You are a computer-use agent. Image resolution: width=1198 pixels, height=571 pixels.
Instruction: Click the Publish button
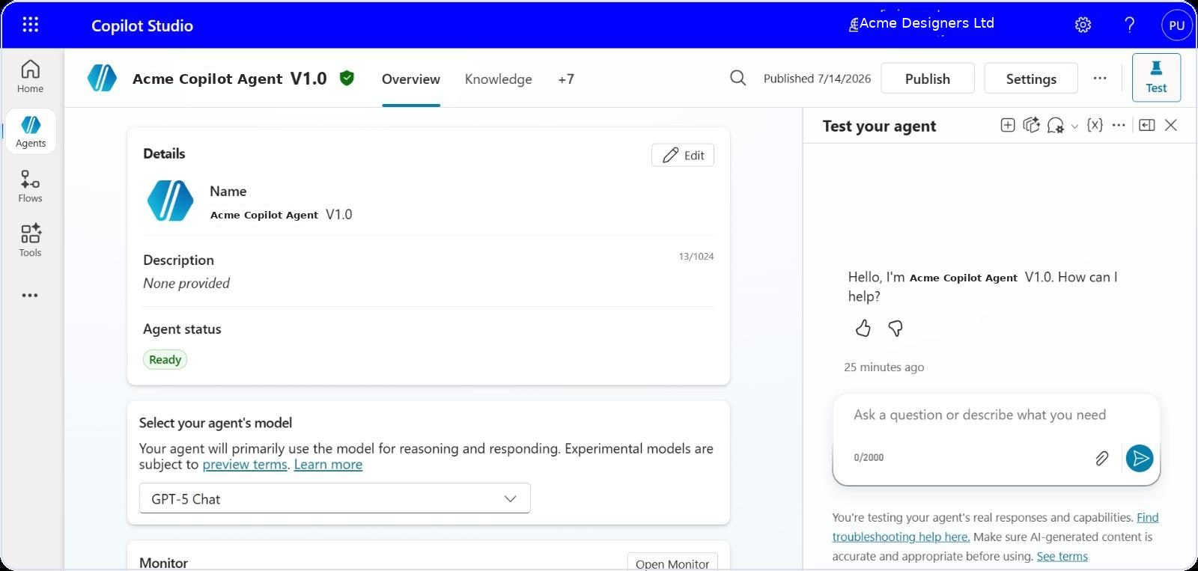tap(928, 79)
